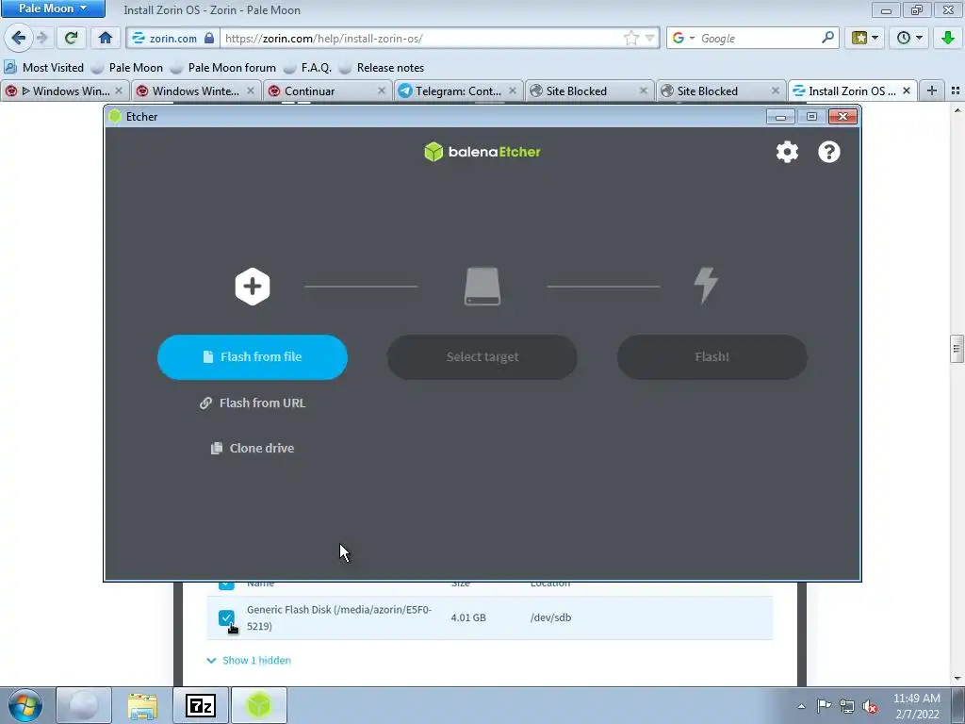Screen dimensions: 965x724
Task: Click the 4.01 GB size cell
Action: tap(468, 617)
